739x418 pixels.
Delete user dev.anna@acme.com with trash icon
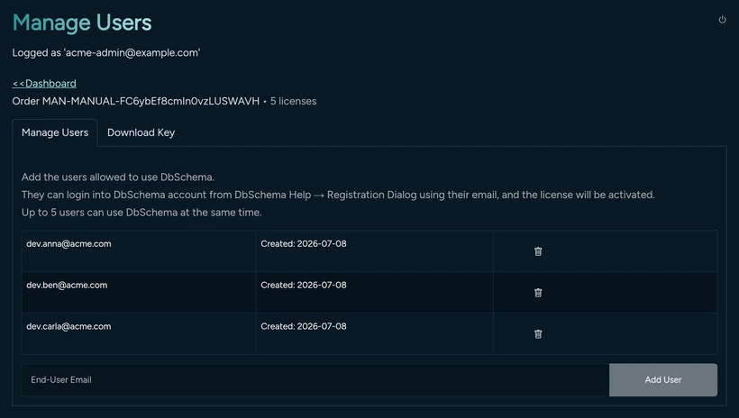click(538, 251)
